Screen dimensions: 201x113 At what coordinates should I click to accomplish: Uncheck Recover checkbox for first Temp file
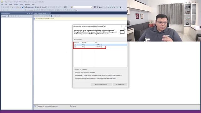pos(75,45)
